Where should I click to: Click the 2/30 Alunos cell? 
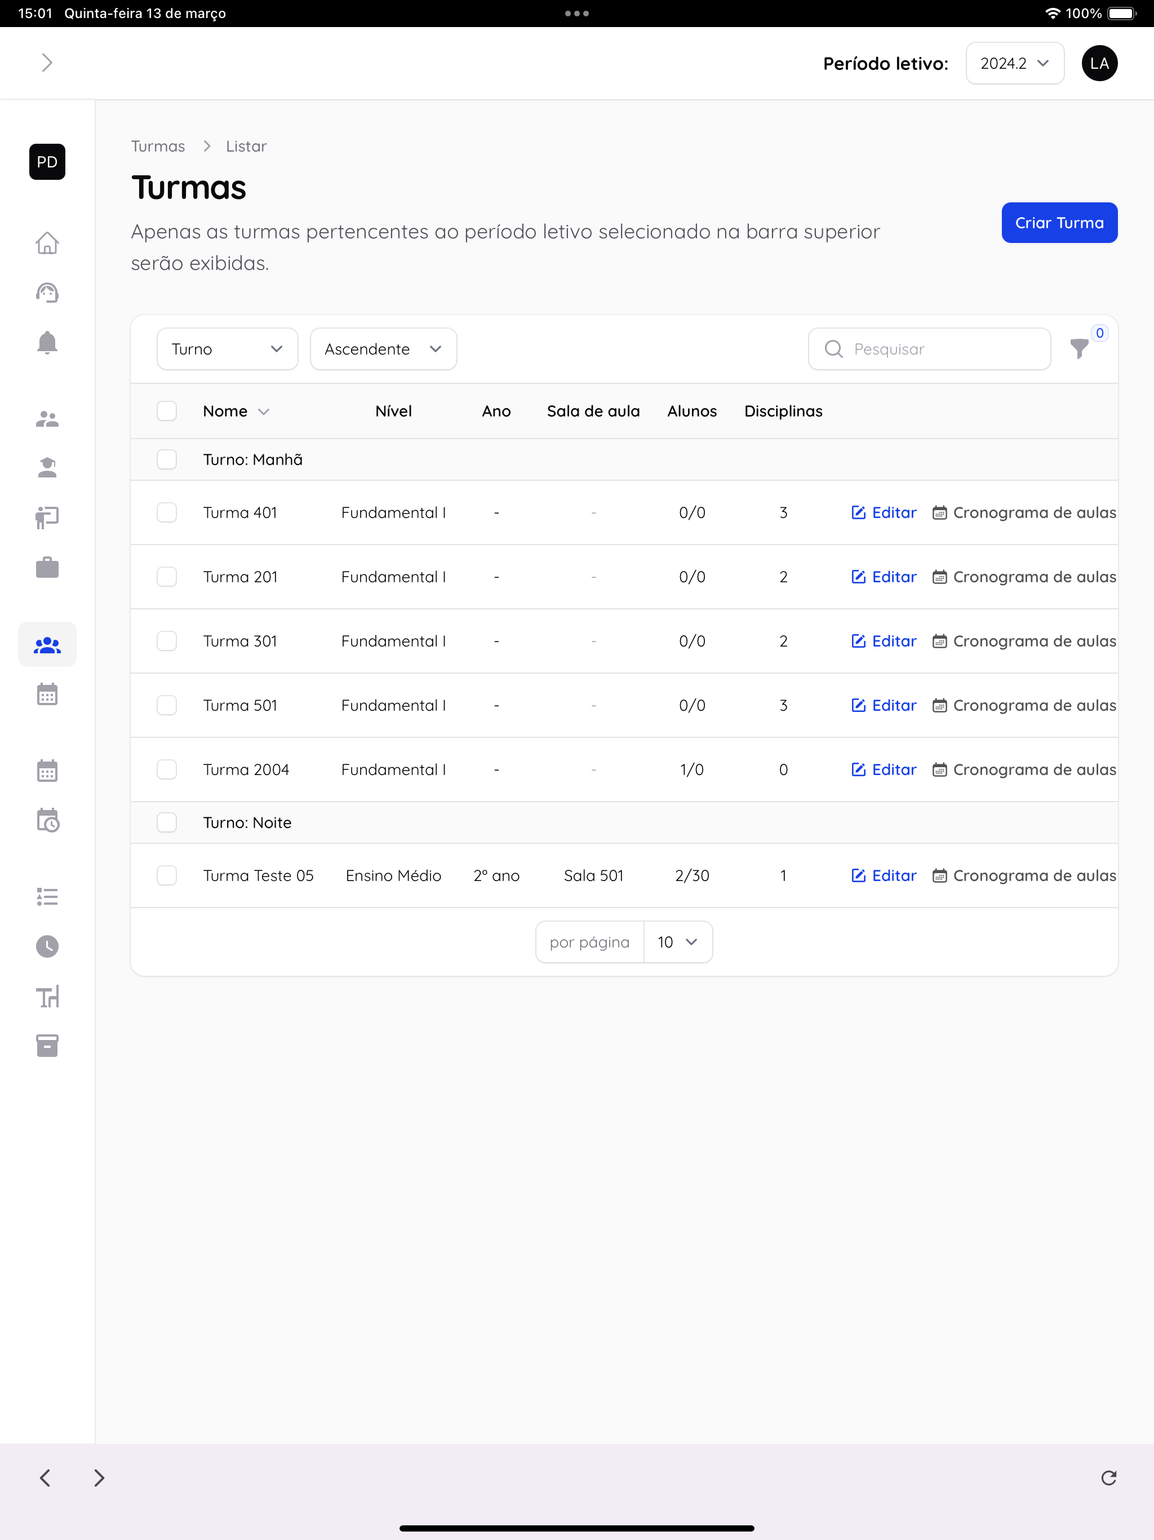692,875
